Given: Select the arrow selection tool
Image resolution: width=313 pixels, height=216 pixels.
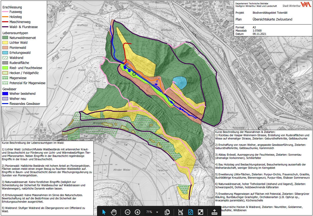Looking at the screenshot, I should coord(104,212).
